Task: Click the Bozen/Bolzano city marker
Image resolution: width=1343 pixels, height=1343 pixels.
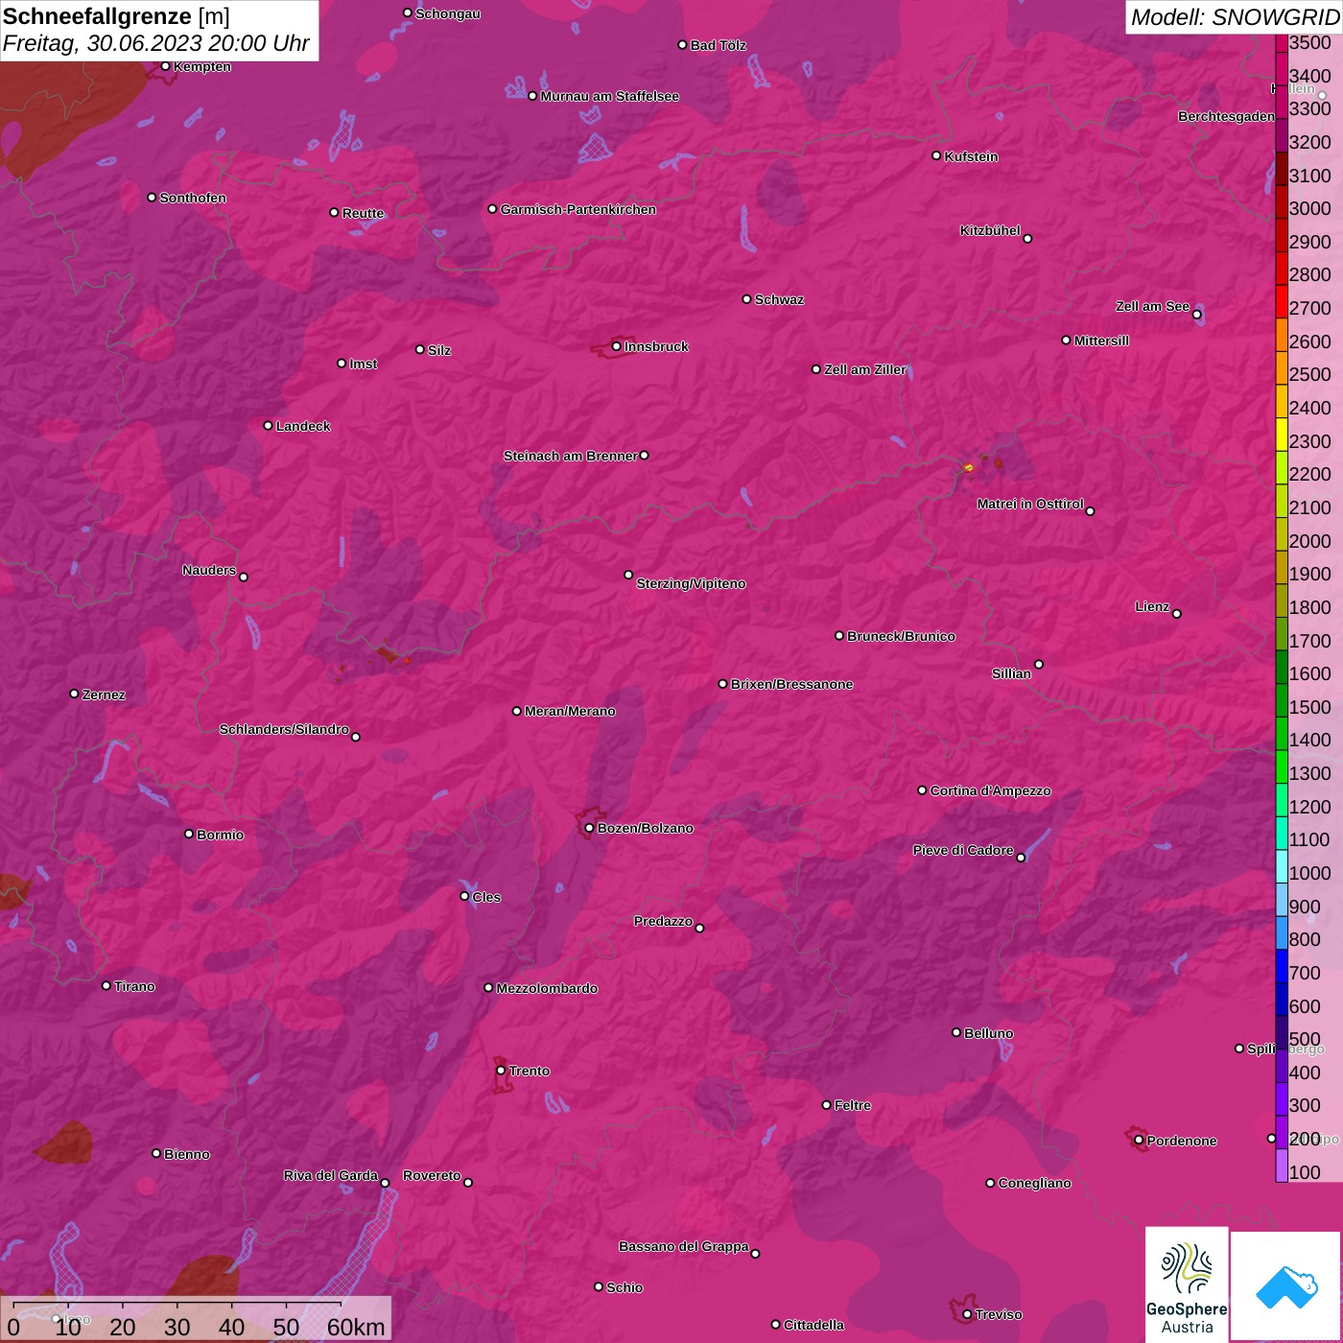Action: click(x=590, y=828)
